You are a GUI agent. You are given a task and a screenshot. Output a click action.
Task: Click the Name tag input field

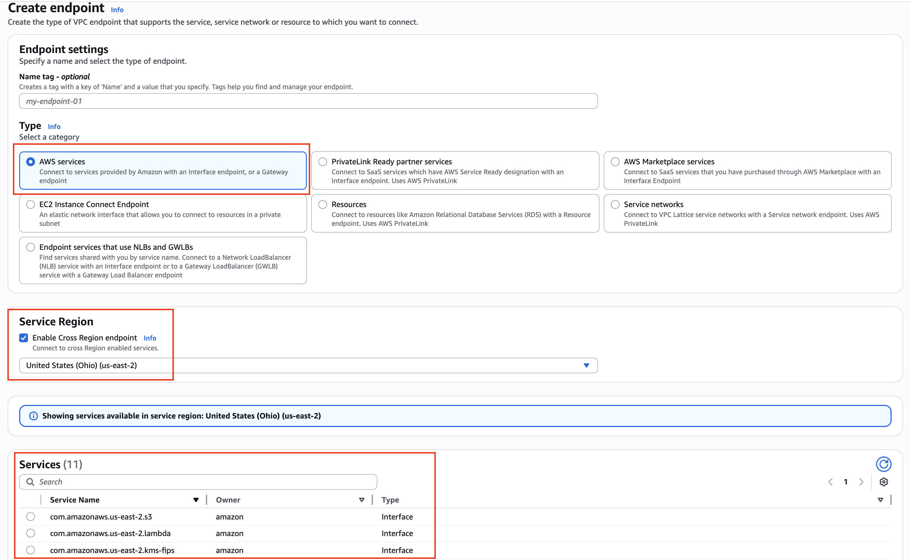(x=307, y=101)
